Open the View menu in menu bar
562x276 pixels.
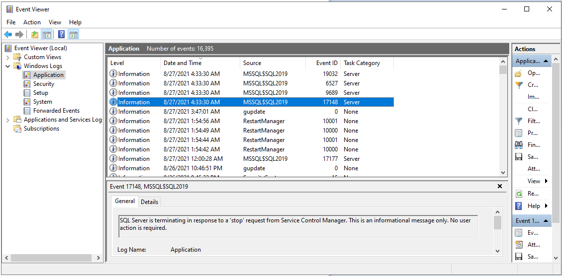pyautogui.click(x=55, y=22)
